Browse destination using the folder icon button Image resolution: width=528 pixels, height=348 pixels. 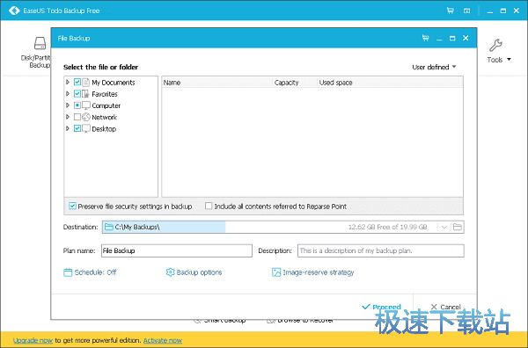coord(458,227)
